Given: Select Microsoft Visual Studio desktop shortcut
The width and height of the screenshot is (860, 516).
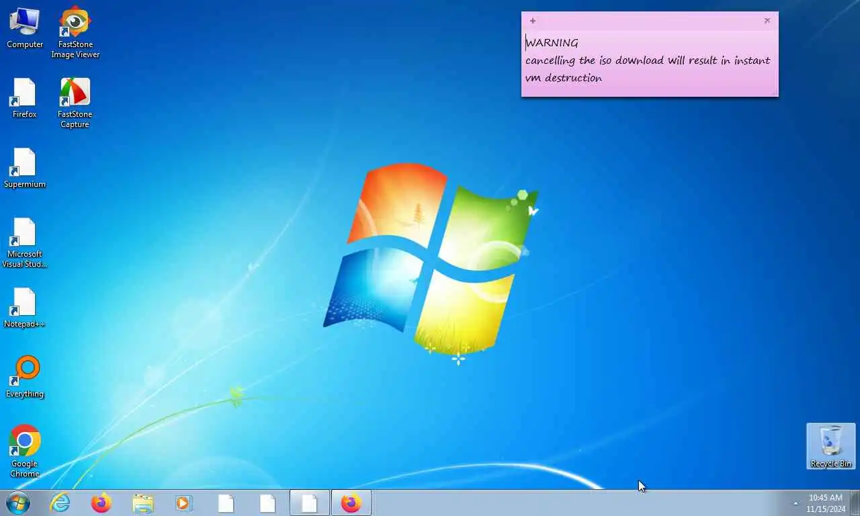Looking at the screenshot, I should [x=25, y=243].
